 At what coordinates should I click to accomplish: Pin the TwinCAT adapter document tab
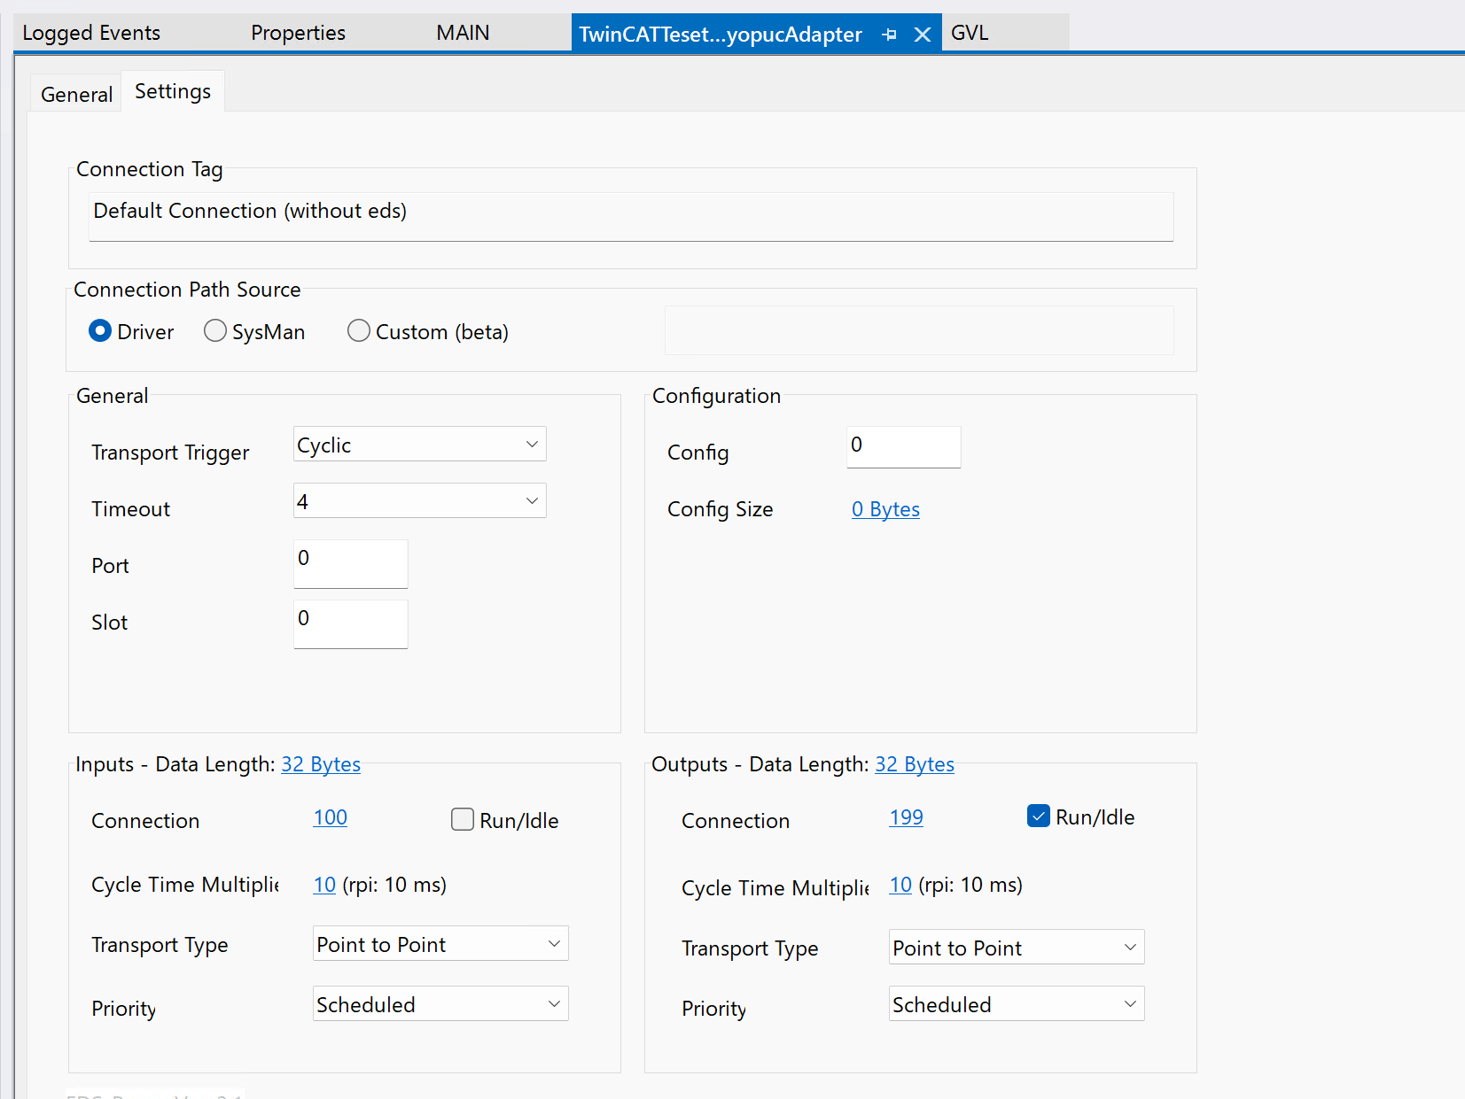coord(890,35)
